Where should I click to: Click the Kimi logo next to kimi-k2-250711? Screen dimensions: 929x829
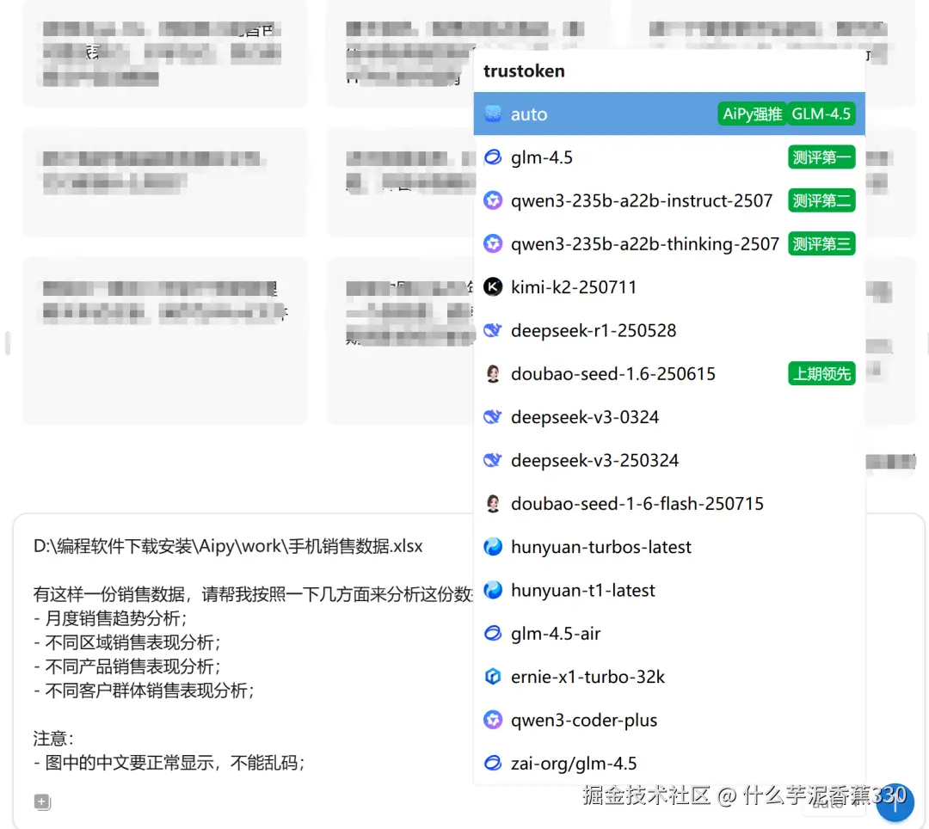(493, 286)
